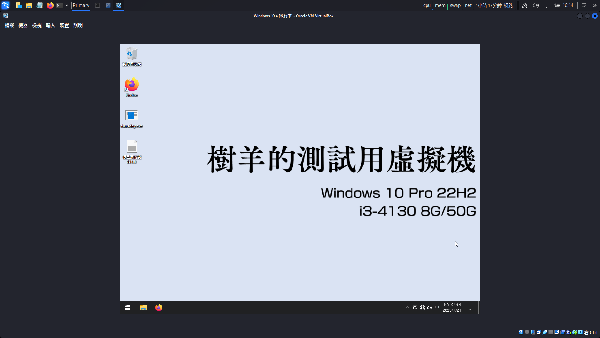Open the 檢視 menu in VirtualBox

(37, 25)
